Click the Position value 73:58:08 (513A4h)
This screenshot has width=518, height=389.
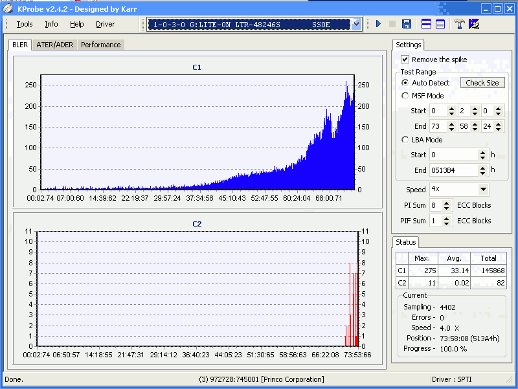(469, 338)
